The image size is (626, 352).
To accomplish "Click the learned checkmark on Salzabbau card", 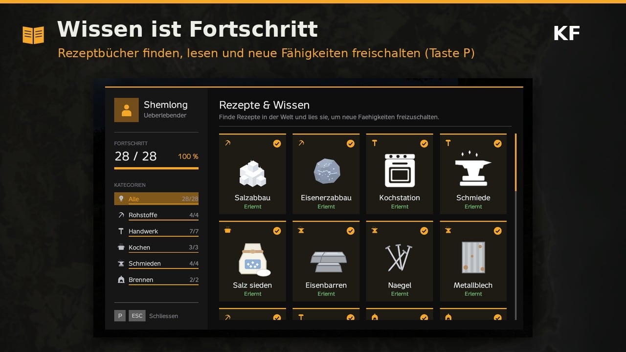I will (x=277, y=144).
